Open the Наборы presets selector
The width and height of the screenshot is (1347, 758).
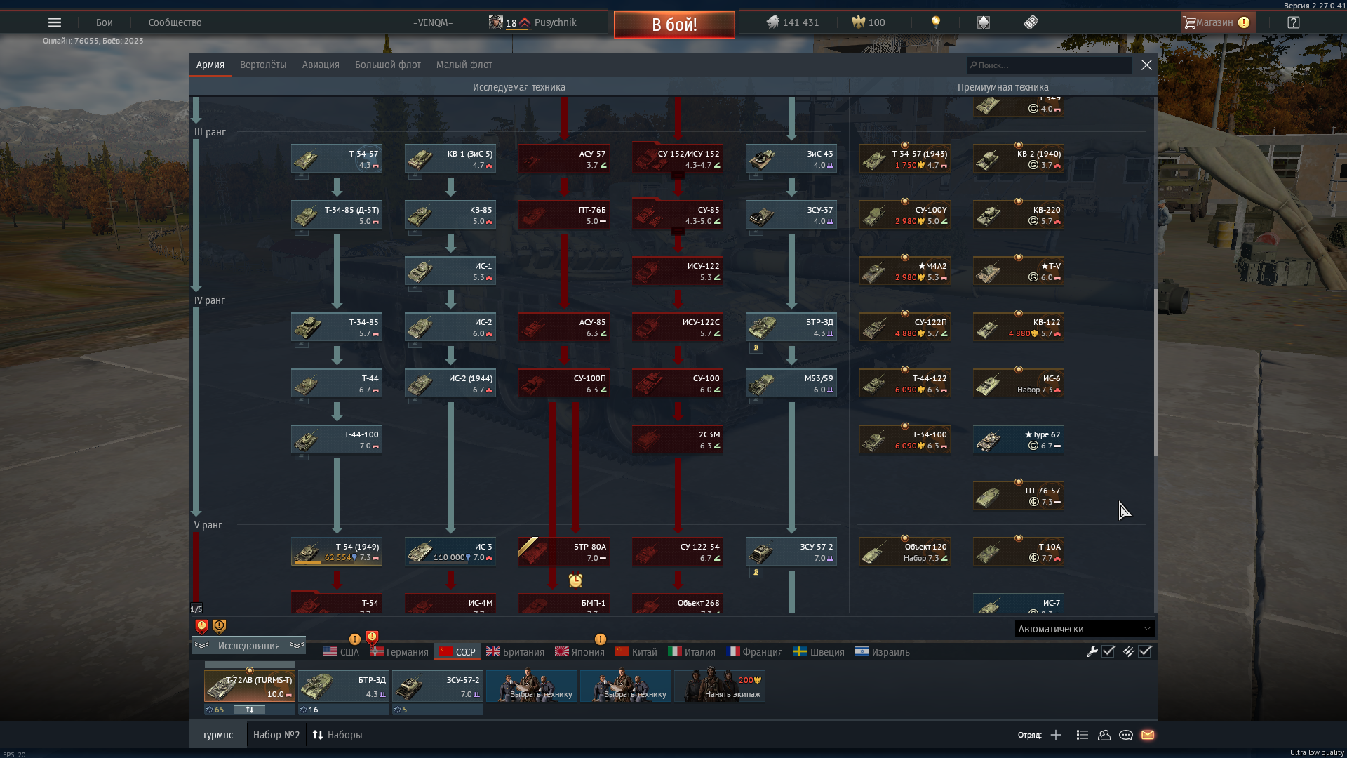tap(337, 735)
